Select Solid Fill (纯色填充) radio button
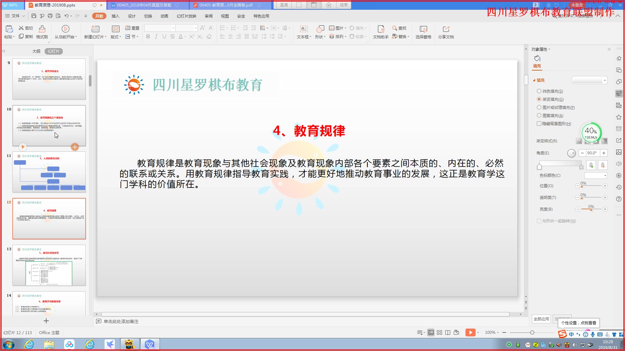Image resolution: width=625 pixels, height=351 pixels. tap(539, 91)
